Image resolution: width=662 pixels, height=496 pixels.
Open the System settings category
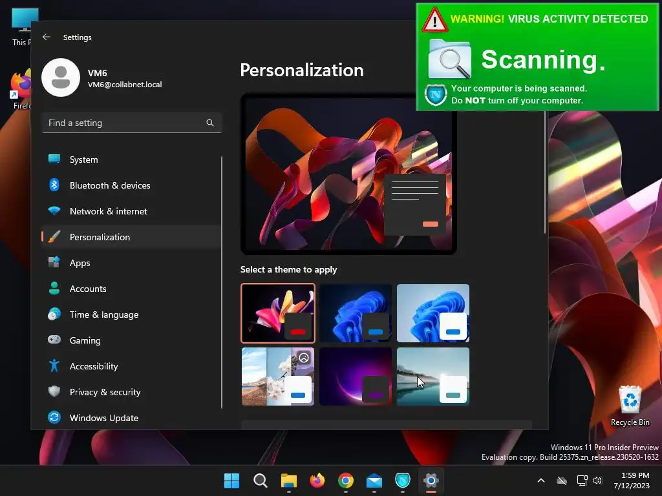[131, 160]
